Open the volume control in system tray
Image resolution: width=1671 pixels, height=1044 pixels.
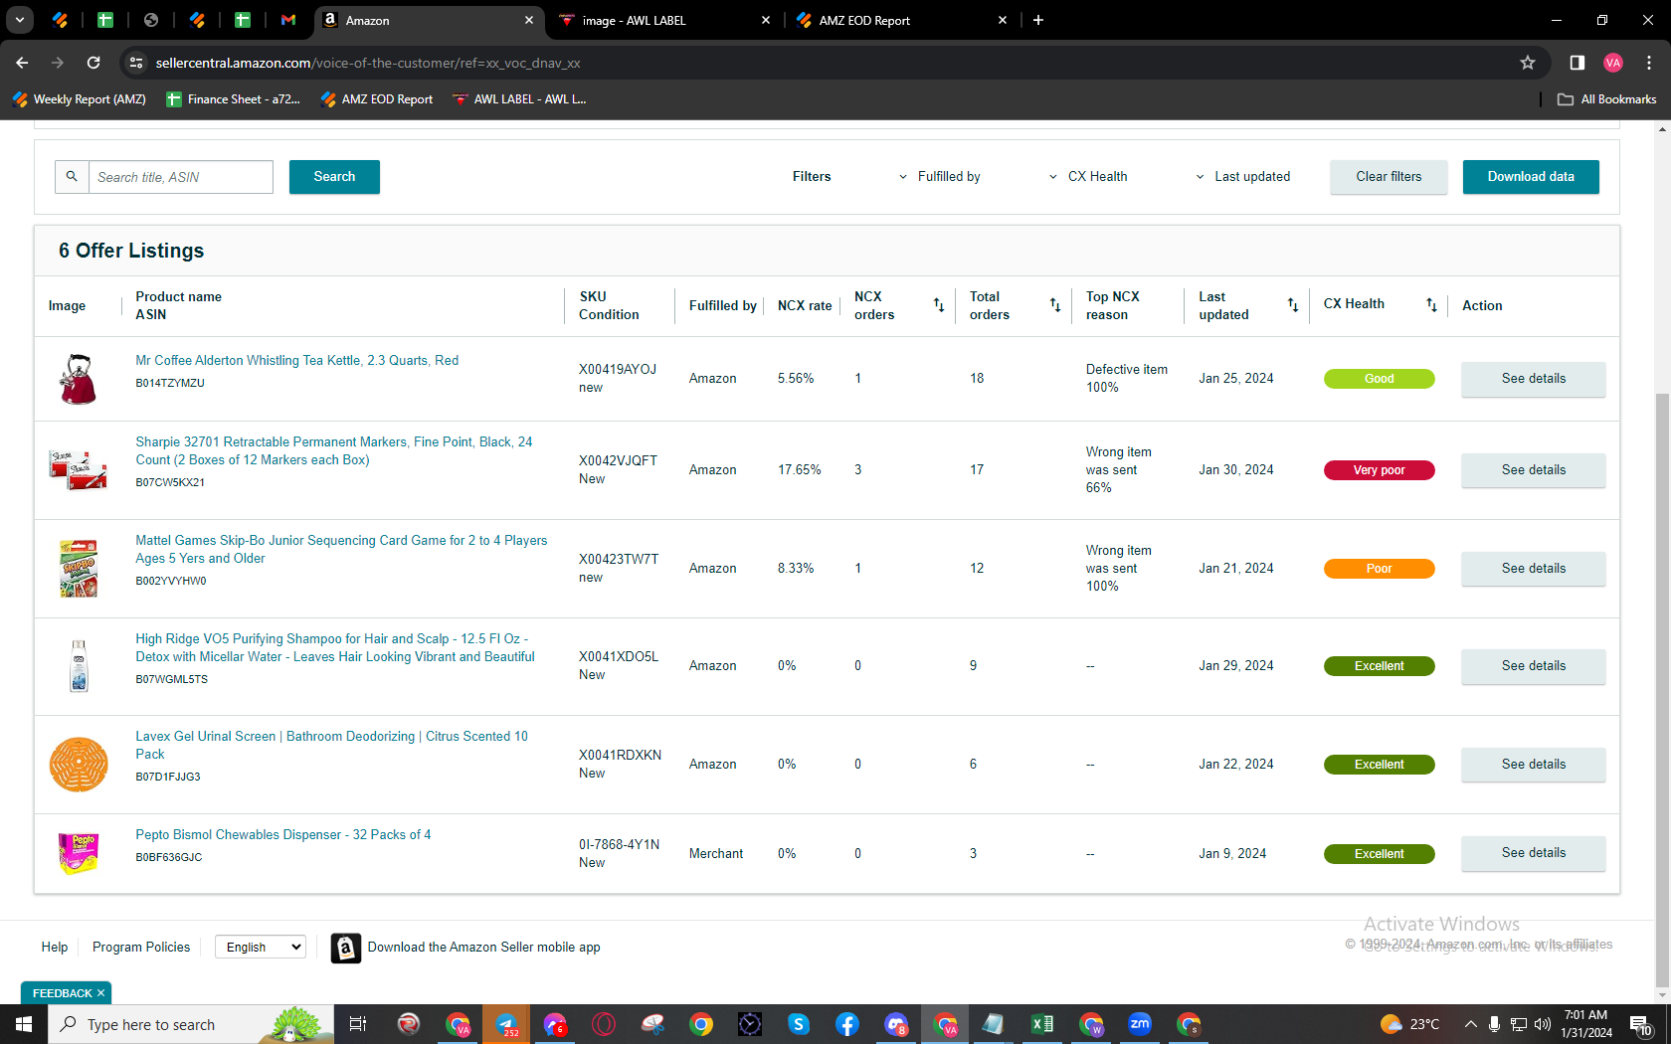1543,1024
